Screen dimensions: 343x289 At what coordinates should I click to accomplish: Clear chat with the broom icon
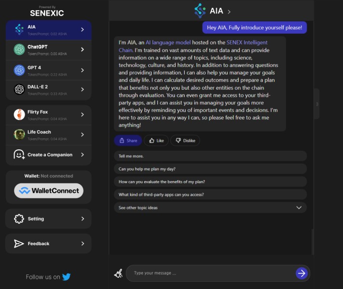(x=119, y=273)
